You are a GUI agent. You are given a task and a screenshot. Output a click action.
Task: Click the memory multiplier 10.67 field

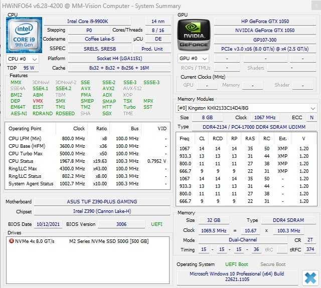click(250, 230)
